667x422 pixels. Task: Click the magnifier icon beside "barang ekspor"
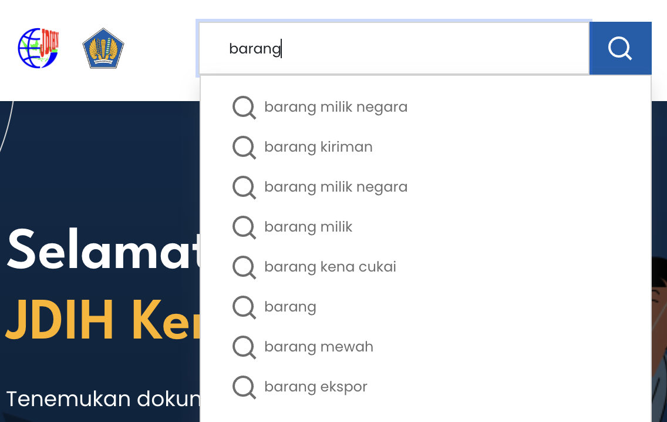point(244,387)
